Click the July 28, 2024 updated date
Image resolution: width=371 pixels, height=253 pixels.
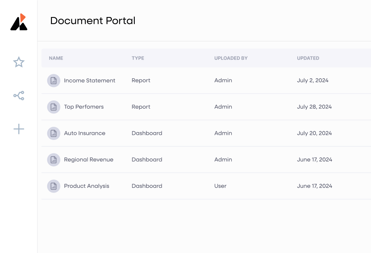pos(314,107)
